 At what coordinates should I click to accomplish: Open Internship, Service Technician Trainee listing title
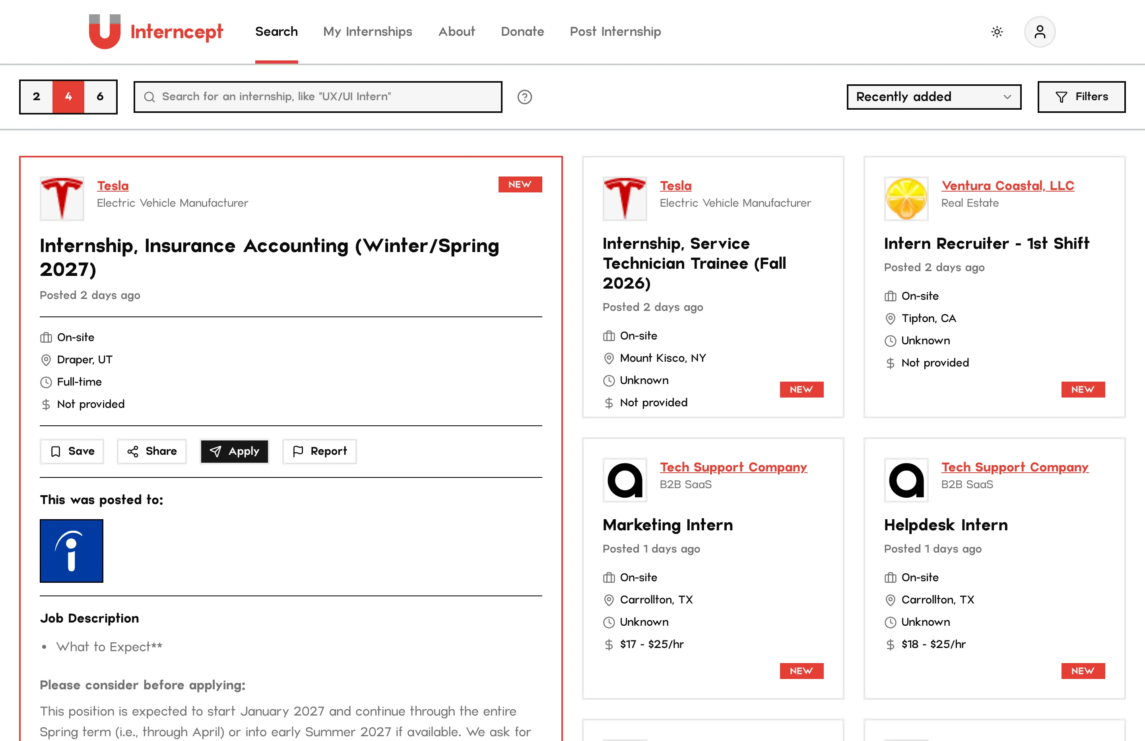pyautogui.click(x=694, y=263)
